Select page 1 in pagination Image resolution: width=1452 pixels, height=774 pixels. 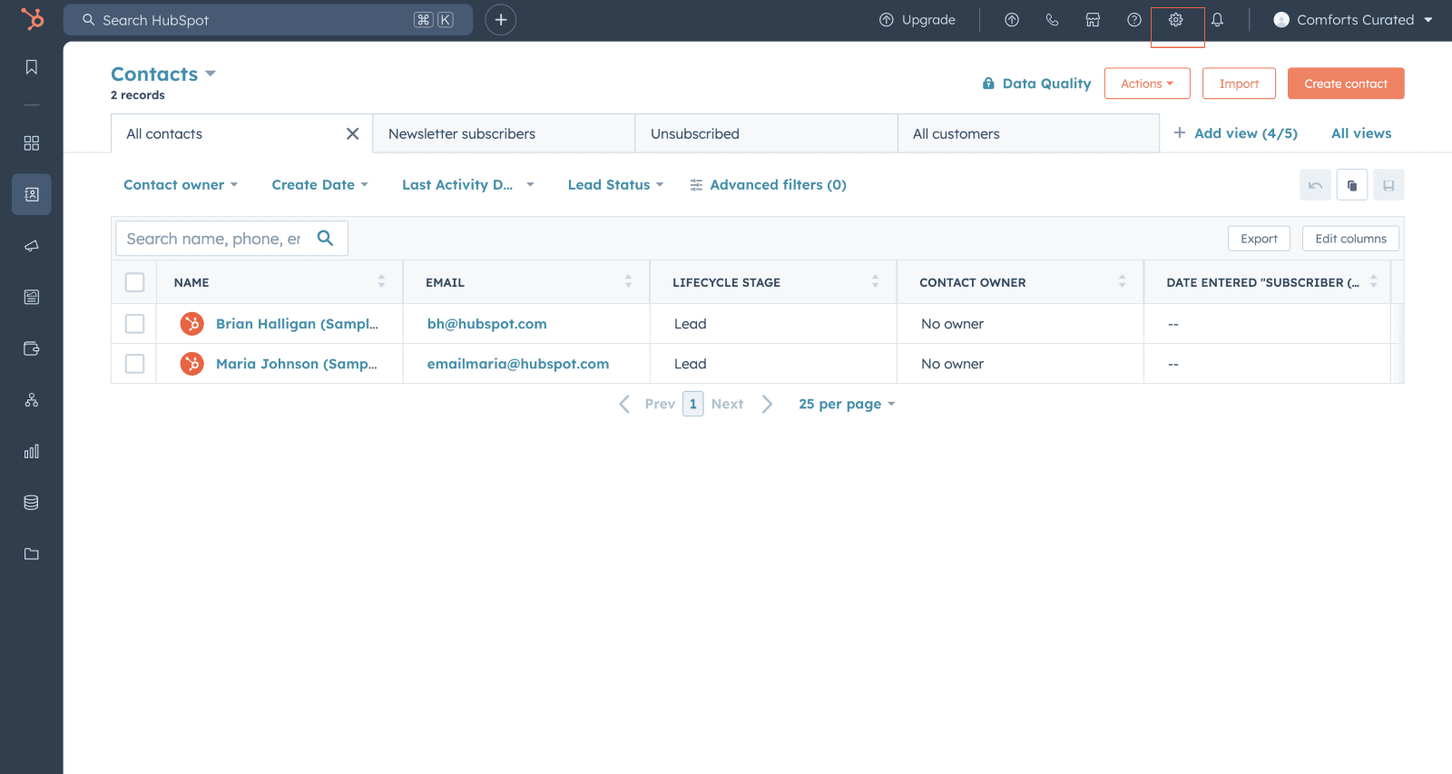pos(693,404)
